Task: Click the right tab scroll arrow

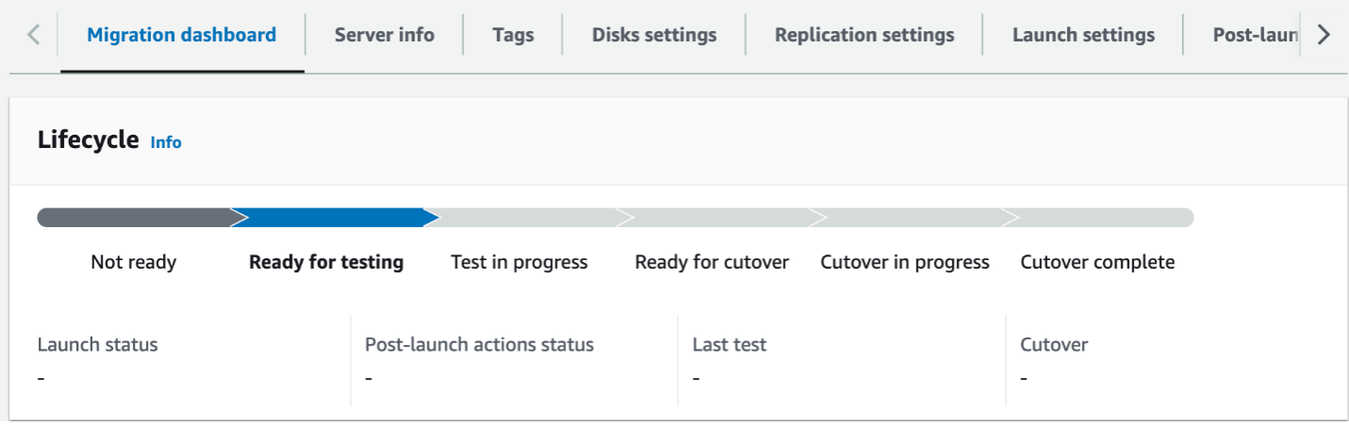Action: click(x=1324, y=35)
